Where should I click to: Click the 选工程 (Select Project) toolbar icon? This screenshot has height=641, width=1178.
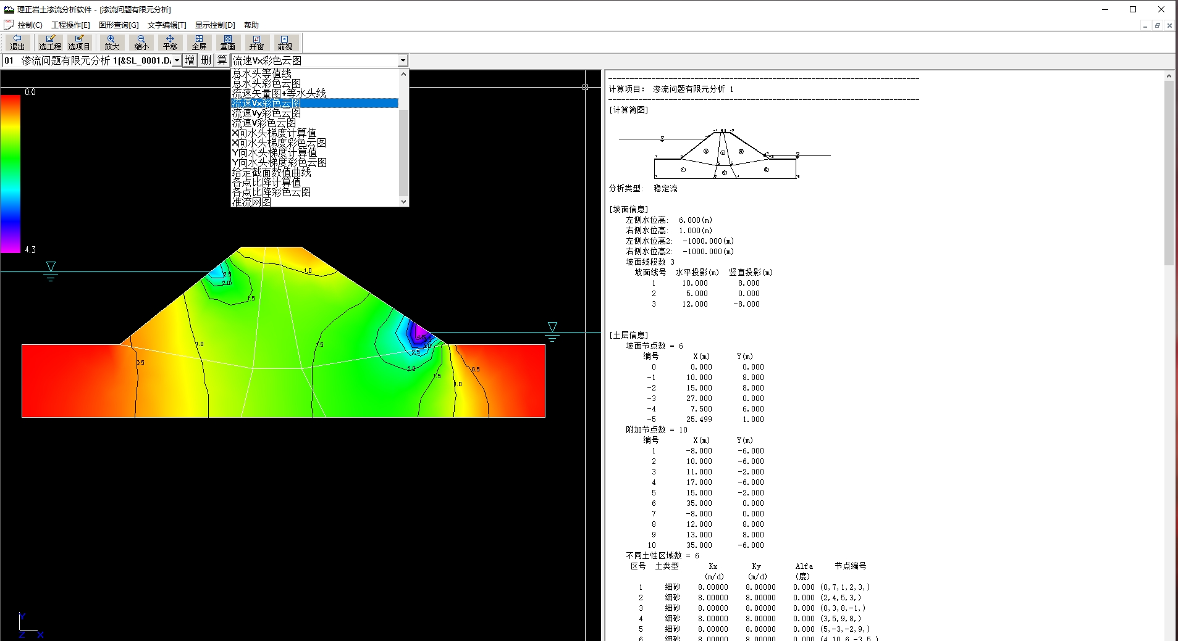click(x=50, y=43)
